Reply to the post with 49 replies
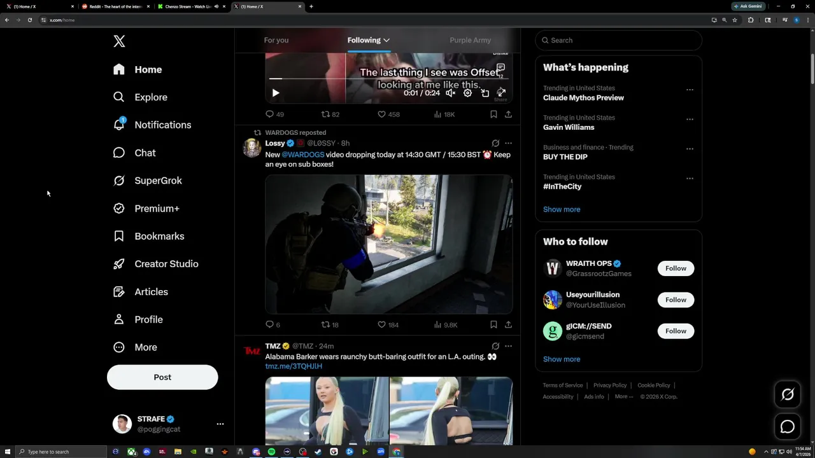Image resolution: width=815 pixels, height=458 pixels. 274,114
